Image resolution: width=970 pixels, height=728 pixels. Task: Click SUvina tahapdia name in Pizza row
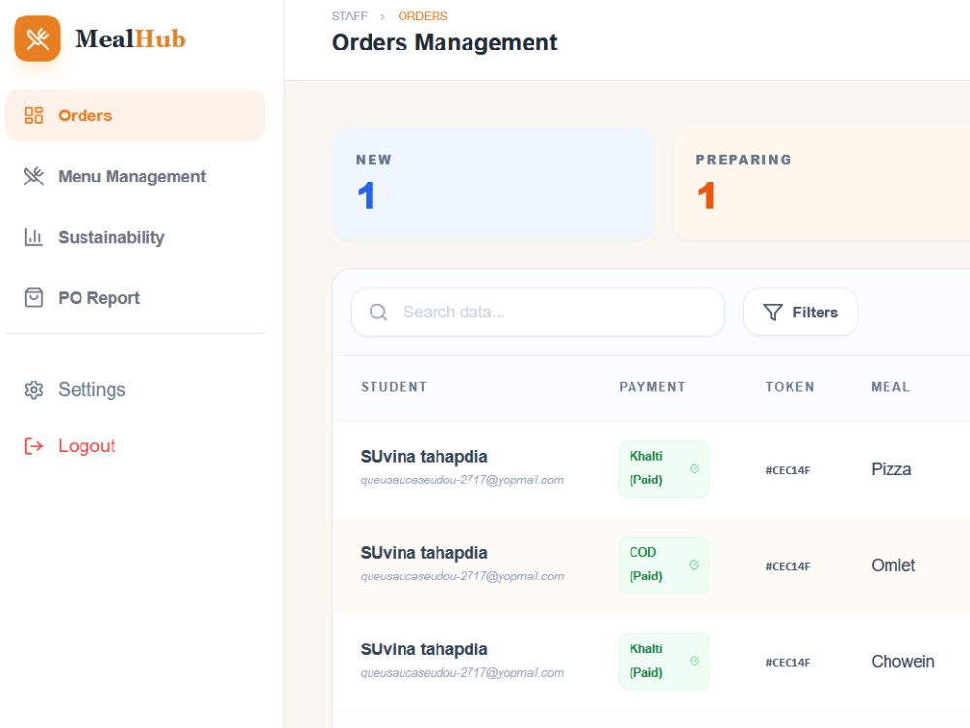pos(424,457)
